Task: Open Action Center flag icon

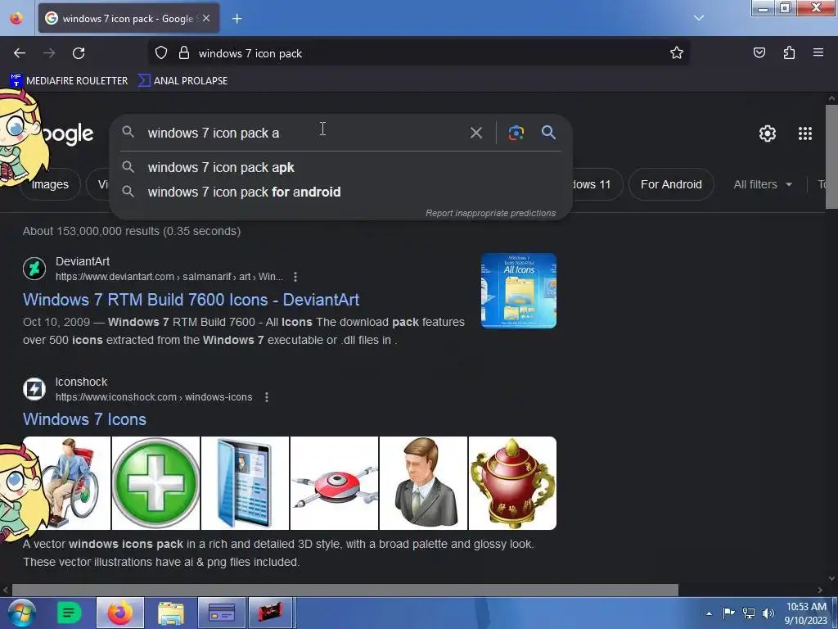Action: tap(728, 613)
